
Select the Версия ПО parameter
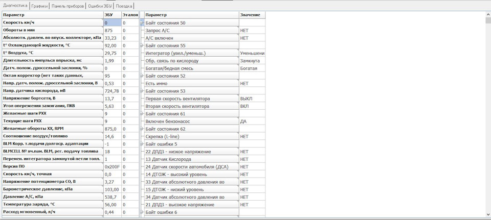click(x=53, y=166)
